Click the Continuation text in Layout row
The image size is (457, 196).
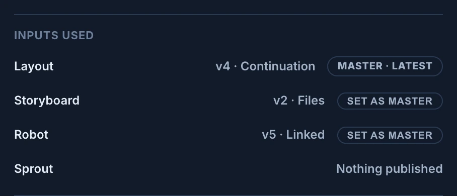278,66
